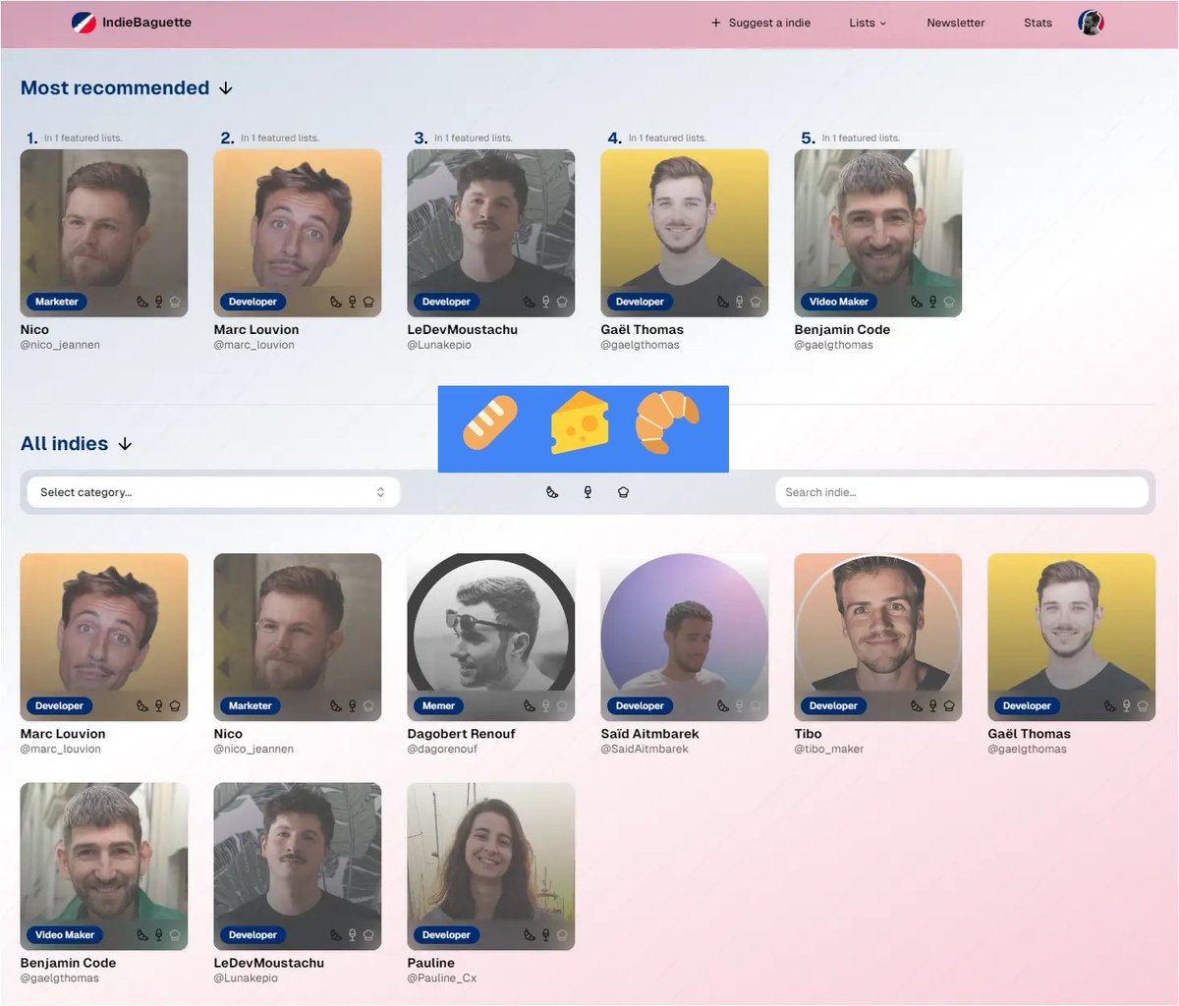This screenshot has height=1006, width=1179.
Task: Open Nico's name link under recommended card
Action: pos(34,329)
